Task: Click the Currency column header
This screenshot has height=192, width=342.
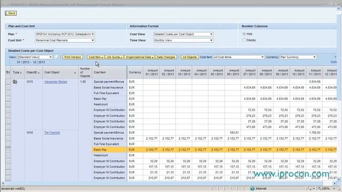Action: coord(135,73)
